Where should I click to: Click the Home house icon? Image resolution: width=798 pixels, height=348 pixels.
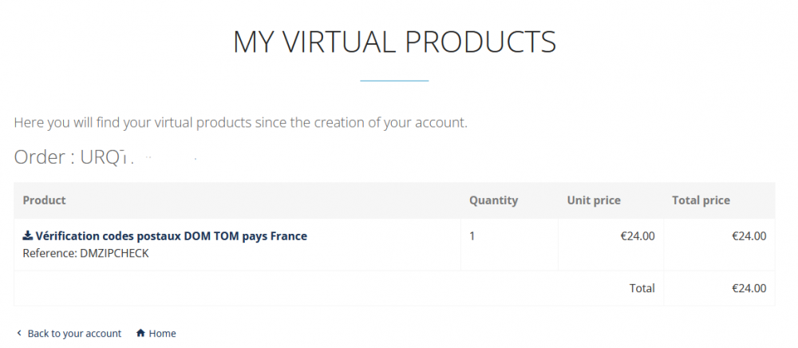coord(140,334)
